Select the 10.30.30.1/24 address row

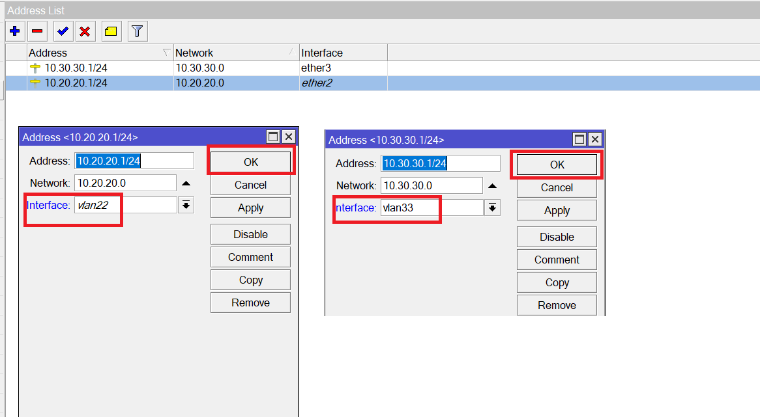383,68
